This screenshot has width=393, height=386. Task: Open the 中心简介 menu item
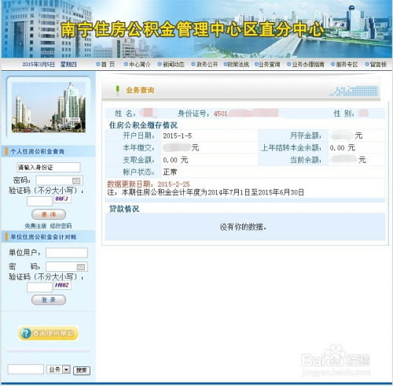pyautogui.click(x=138, y=65)
